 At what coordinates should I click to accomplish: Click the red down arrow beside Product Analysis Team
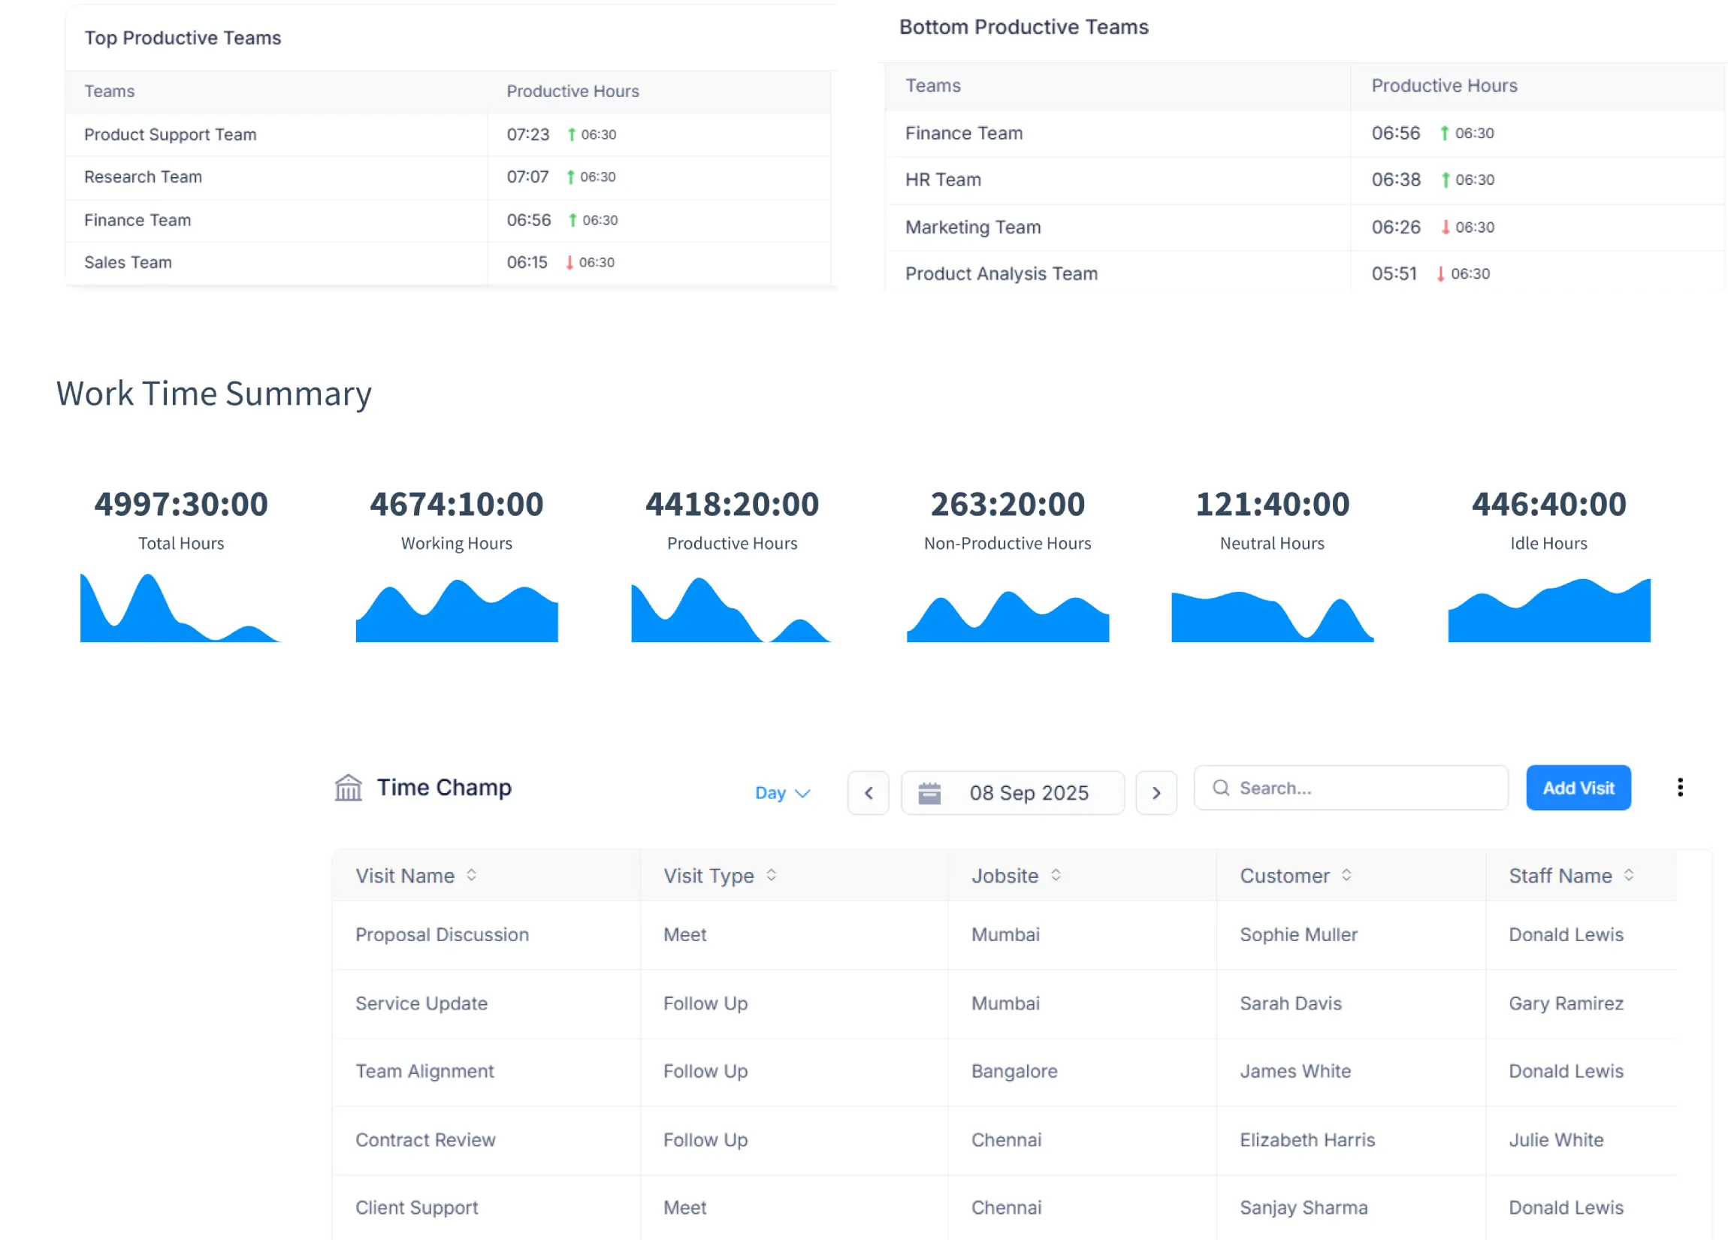[1441, 273]
